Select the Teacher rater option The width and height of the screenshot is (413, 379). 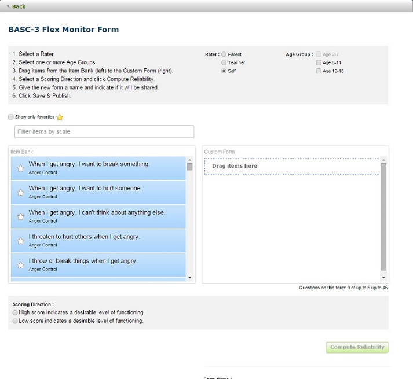(224, 62)
